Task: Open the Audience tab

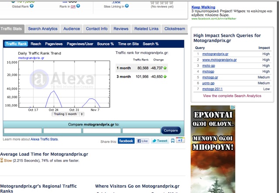Action: pyautogui.click(x=71, y=29)
